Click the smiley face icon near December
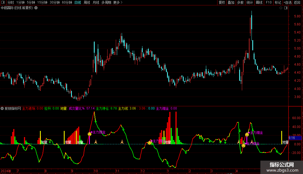The height and width of the screenshot is (174, 303). [x=149, y=143]
